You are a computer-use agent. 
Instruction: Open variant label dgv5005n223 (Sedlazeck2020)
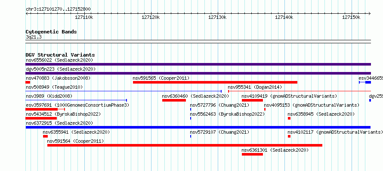pos(61,69)
